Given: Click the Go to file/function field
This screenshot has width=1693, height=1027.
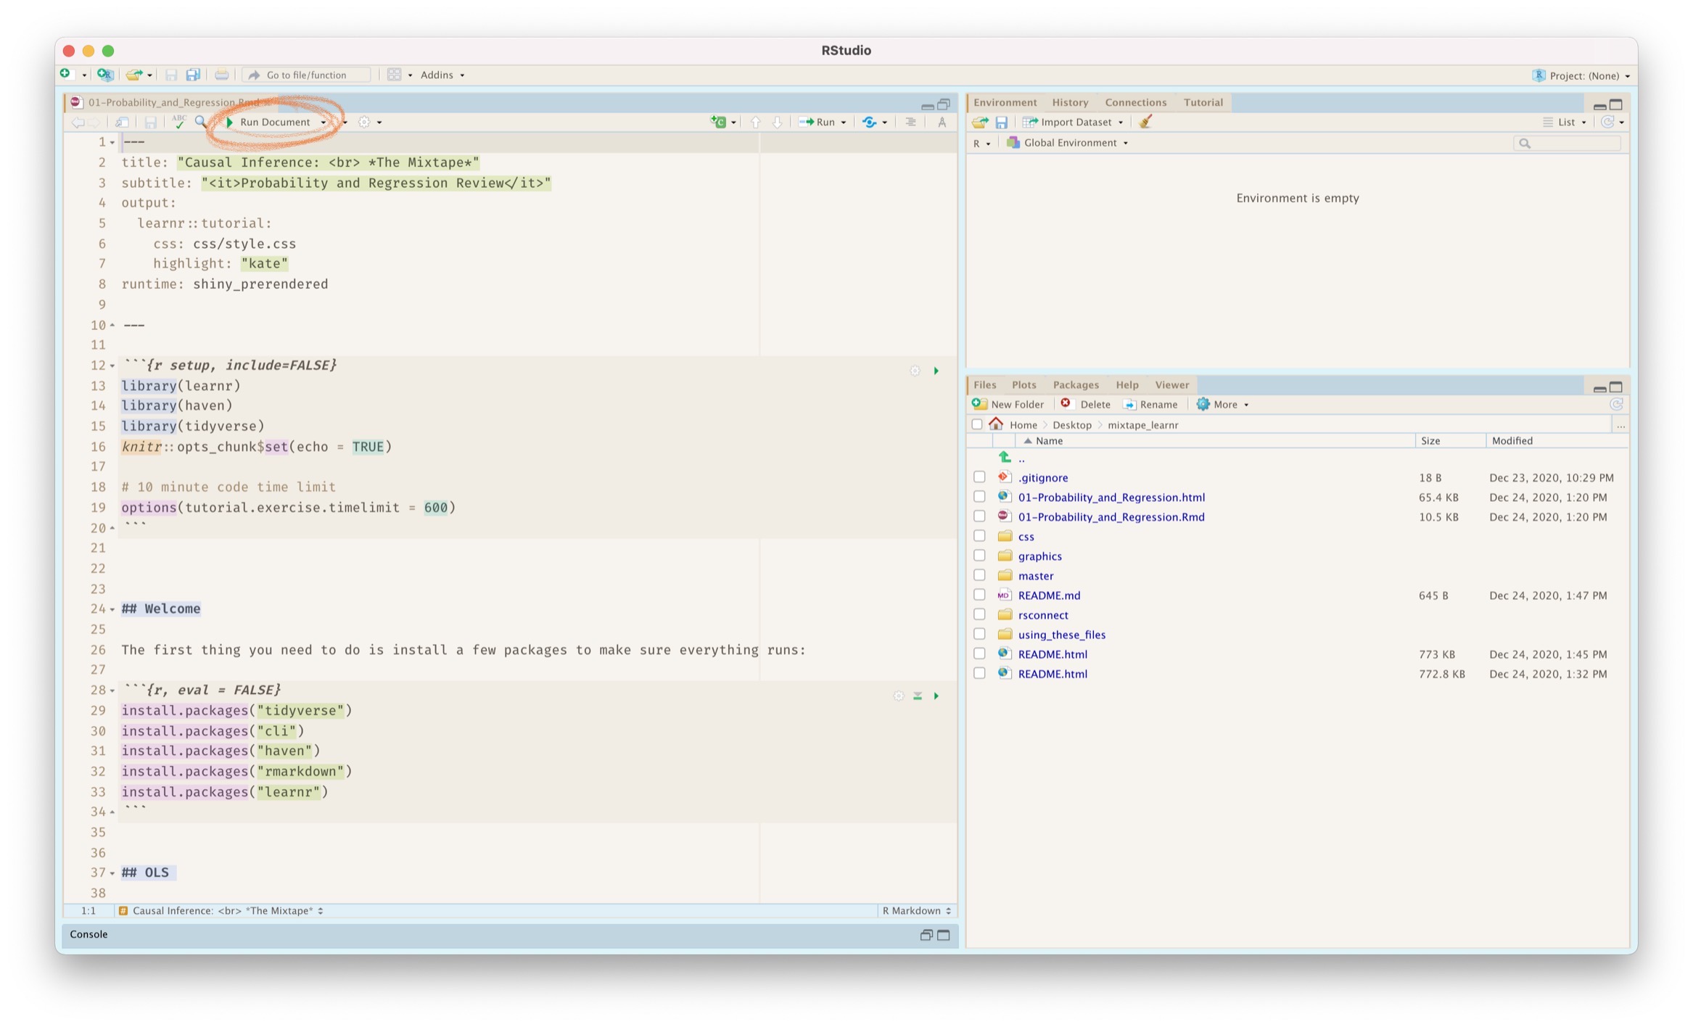Looking at the screenshot, I should (x=306, y=75).
